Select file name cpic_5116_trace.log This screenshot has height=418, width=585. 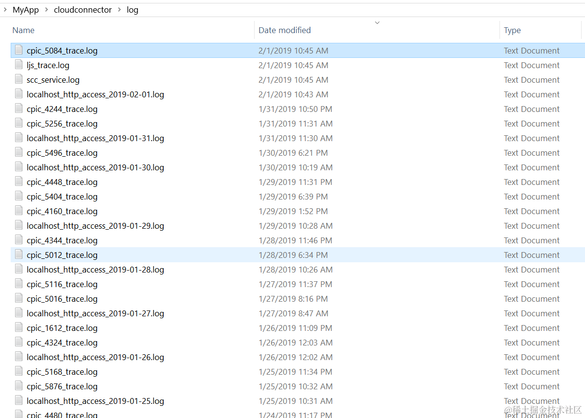[62, 284]
